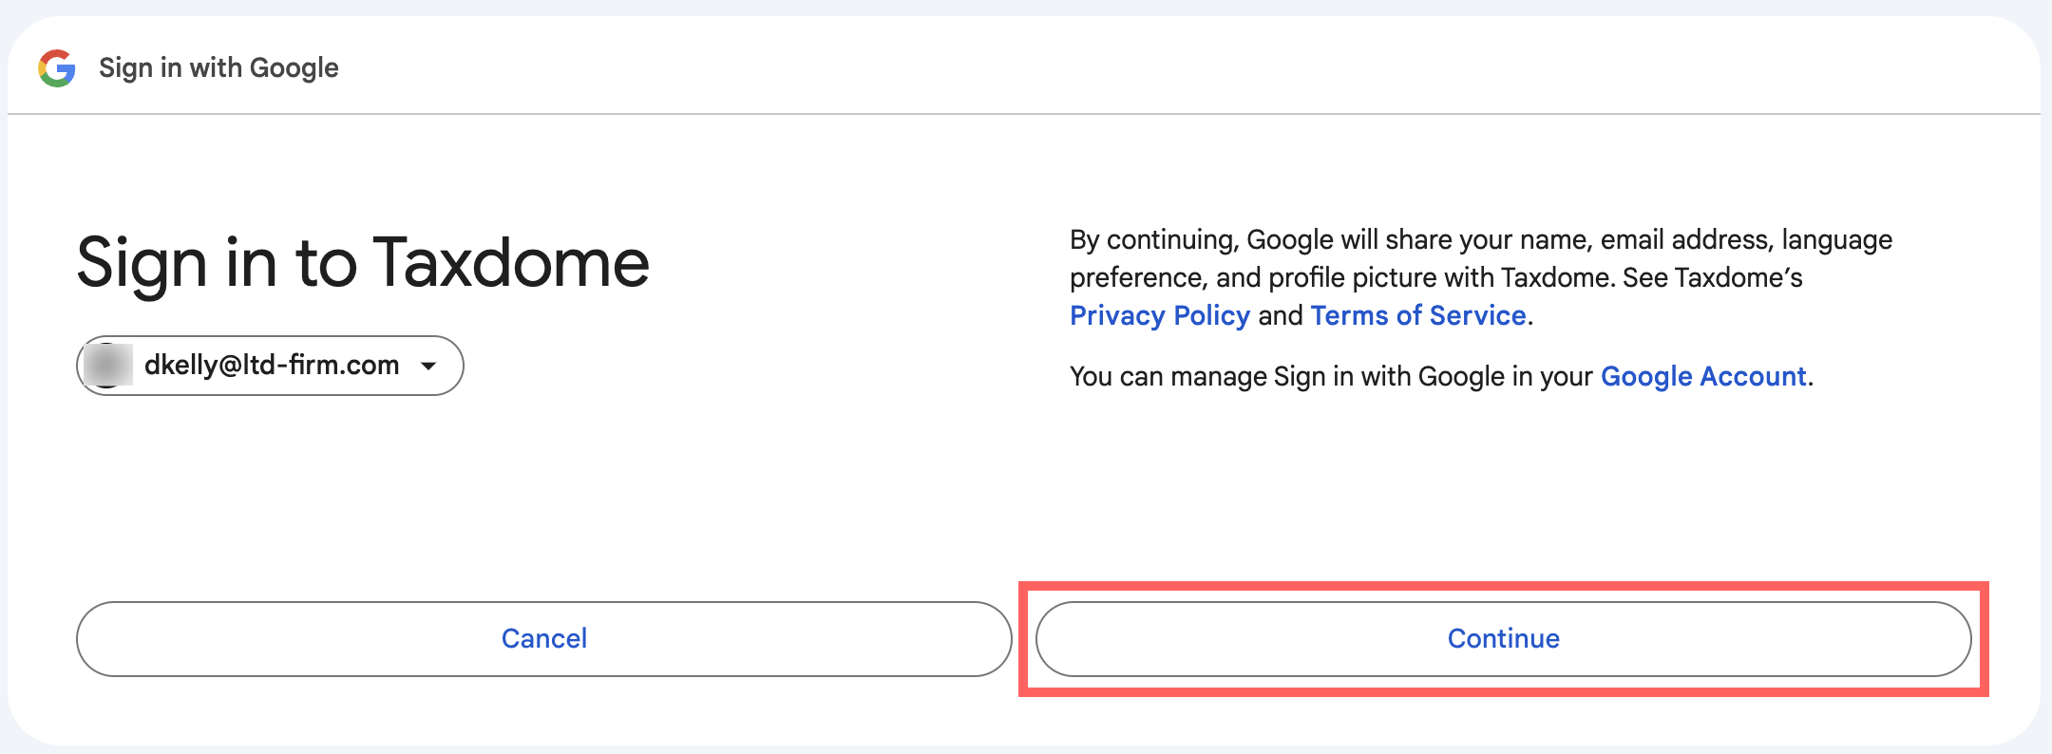Click the word "and" between the policy links
Image resolution: width=2052 pixels, height=754 pixels.
coord(1280,315)
